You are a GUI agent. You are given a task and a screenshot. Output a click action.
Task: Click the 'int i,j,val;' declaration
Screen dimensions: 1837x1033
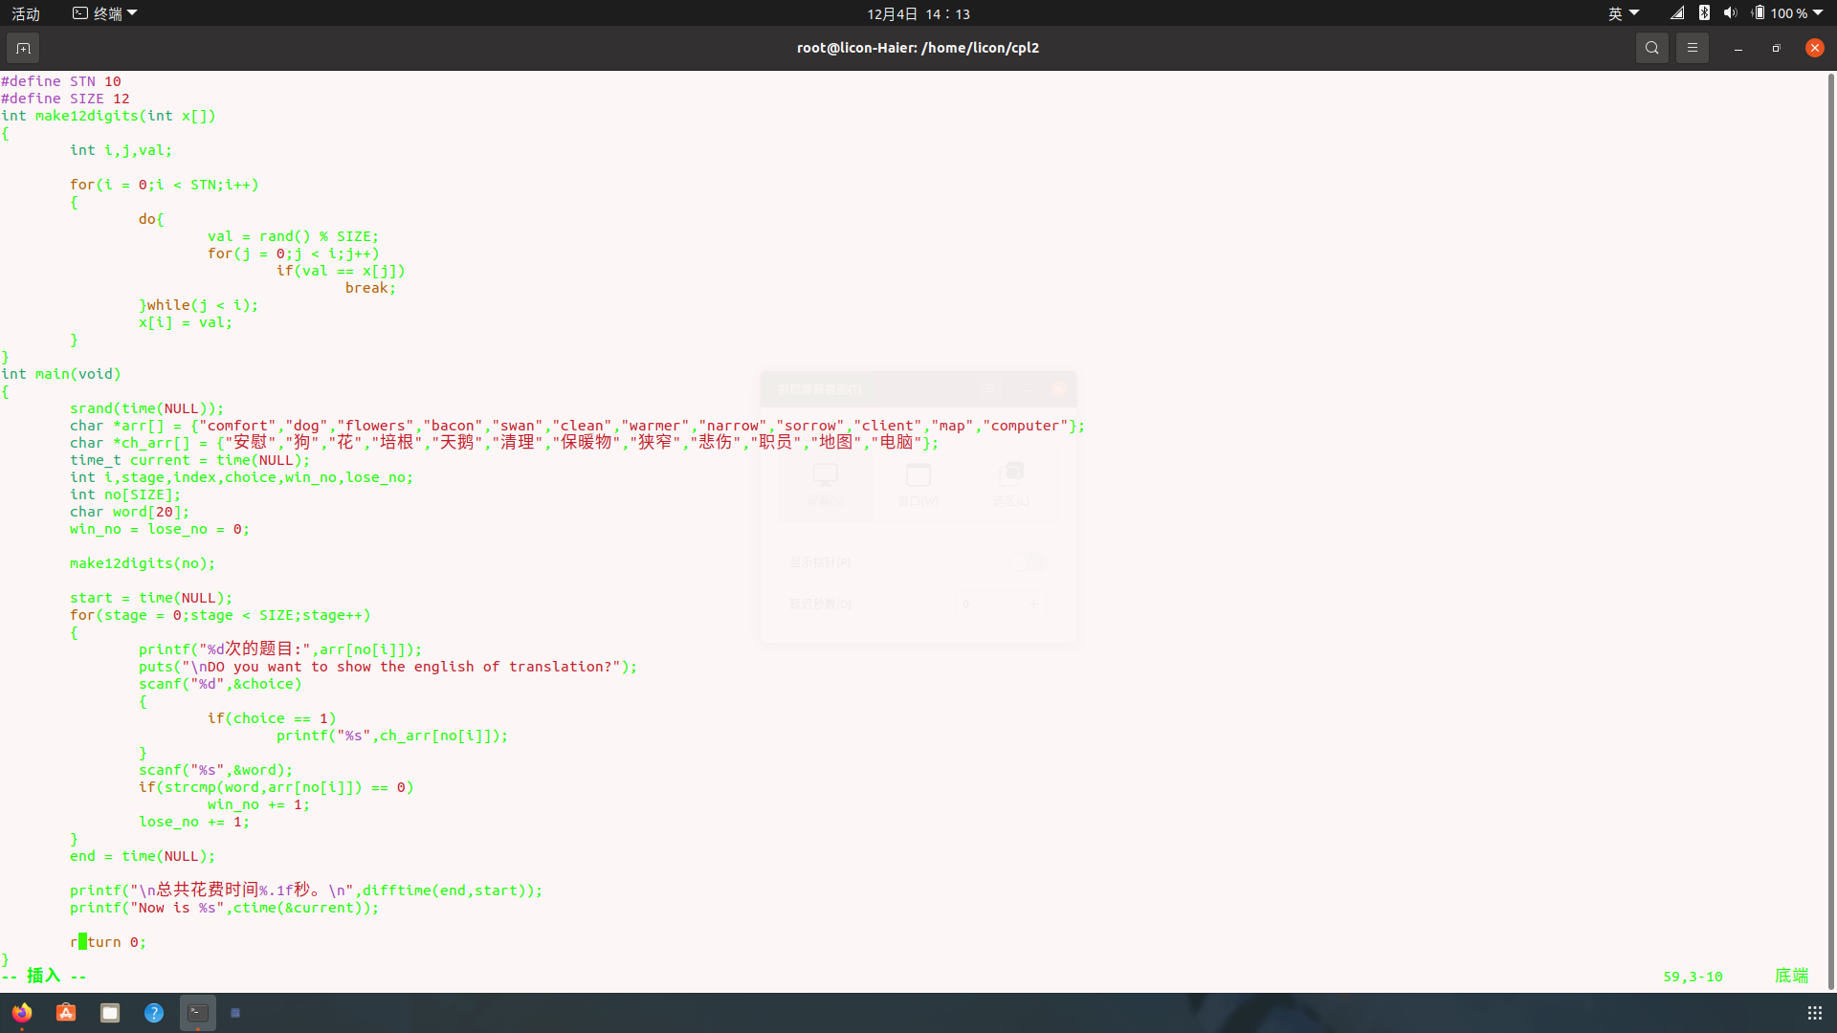121,150
